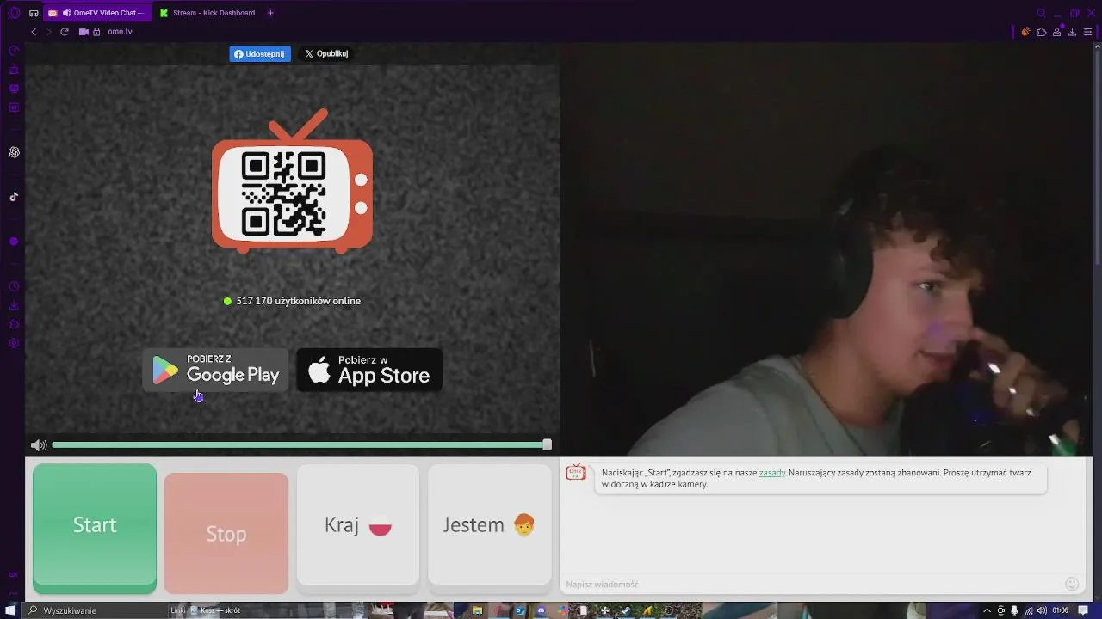This screenshot has width=1102, height=619.
Task: Click the Wyszukiwanie taskbar search box
Action: tap(95, 610)
